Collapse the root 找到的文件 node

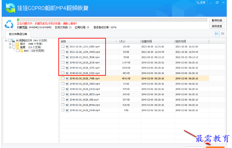click(6, 40)
